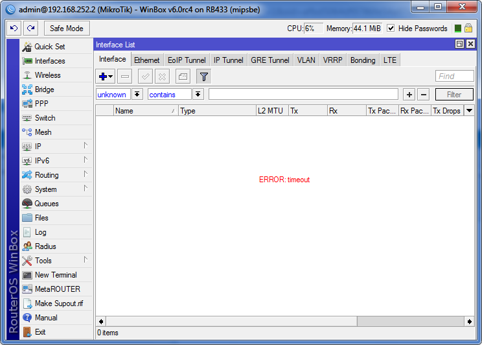The height and width of the screenshot is (345, 482).
Task: Open Radius in the sidebar
Action: (x=56, y=246)
